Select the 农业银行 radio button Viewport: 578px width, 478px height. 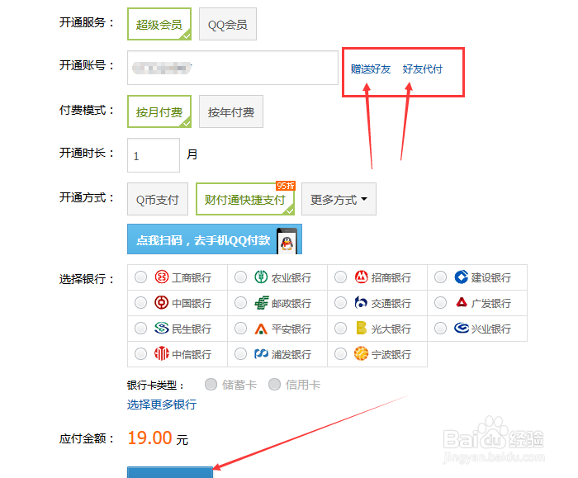[241, 277]
